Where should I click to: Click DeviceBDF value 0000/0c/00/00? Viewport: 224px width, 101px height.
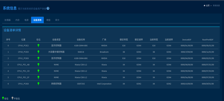click(x=187, y=46)
